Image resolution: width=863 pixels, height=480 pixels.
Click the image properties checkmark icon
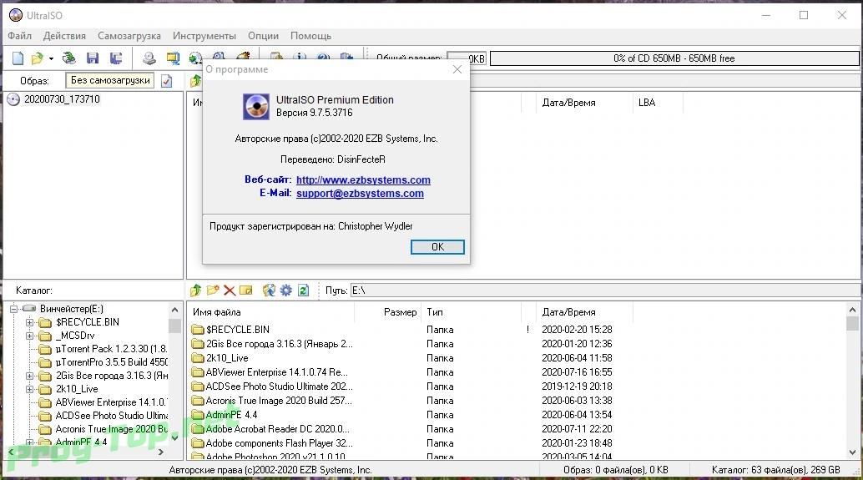point(166,81)
